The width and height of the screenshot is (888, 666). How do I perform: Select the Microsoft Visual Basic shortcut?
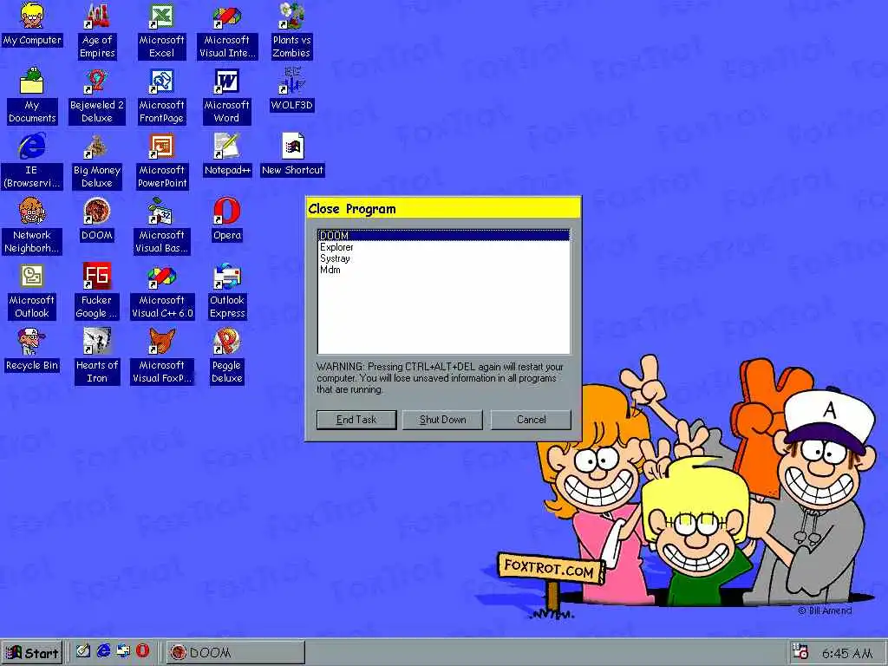pyautogui.click(x=161, y=226)
